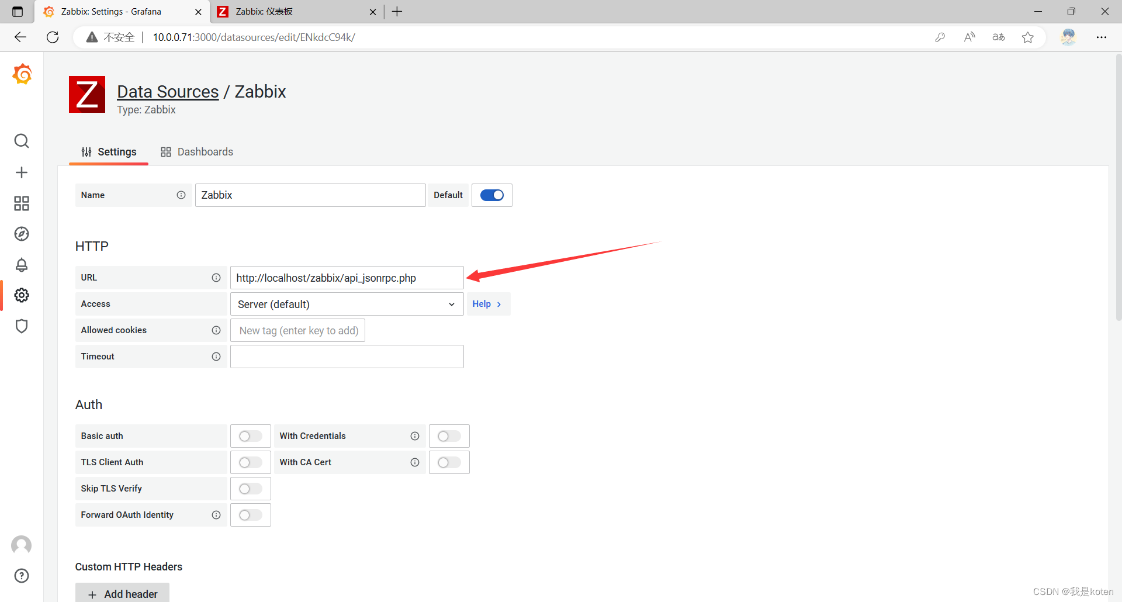This screenshot has width=1122, height=602.
Task: Switch to the Dashboards tab
Action: (x=197, y=152)
